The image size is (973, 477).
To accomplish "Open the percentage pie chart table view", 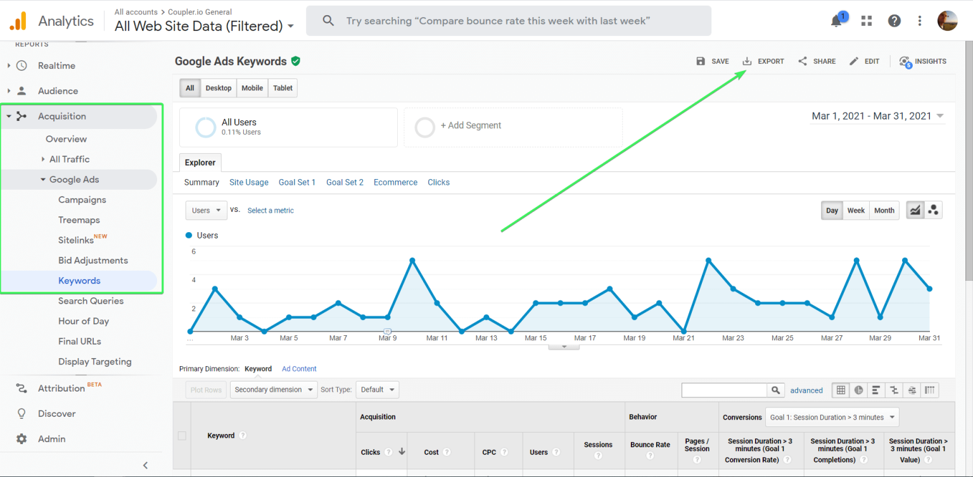I will [x=858, y=390].
